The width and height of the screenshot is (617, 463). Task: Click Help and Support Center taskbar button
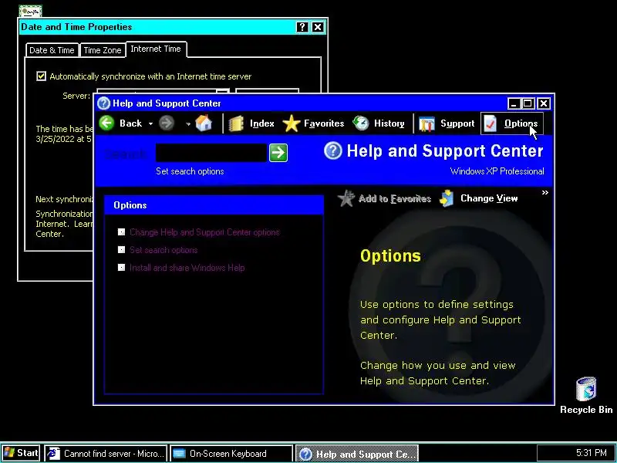[x=357, y=454]
